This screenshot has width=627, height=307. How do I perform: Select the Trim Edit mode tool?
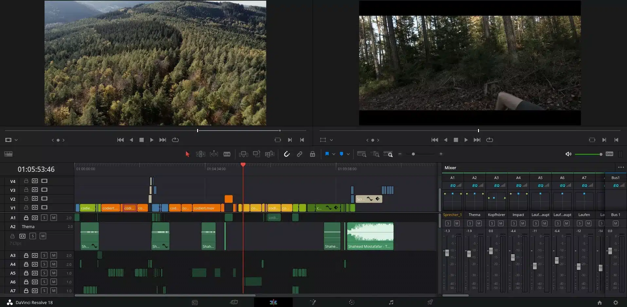point(201,154)
